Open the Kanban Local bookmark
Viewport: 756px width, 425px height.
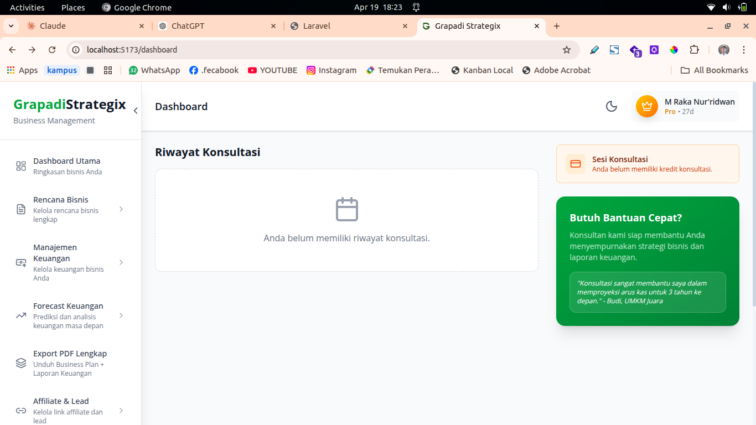click(482, 70)
